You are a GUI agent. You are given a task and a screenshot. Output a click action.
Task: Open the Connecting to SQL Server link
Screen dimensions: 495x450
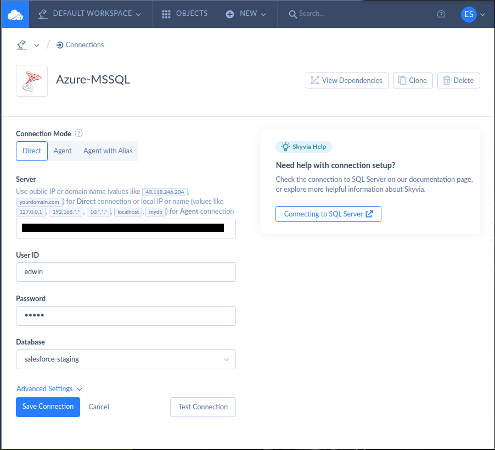(x=328, y=214)
